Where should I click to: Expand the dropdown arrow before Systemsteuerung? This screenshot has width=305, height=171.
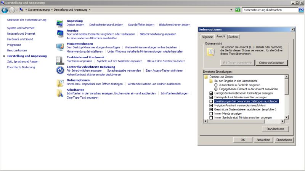coord(26,10)
